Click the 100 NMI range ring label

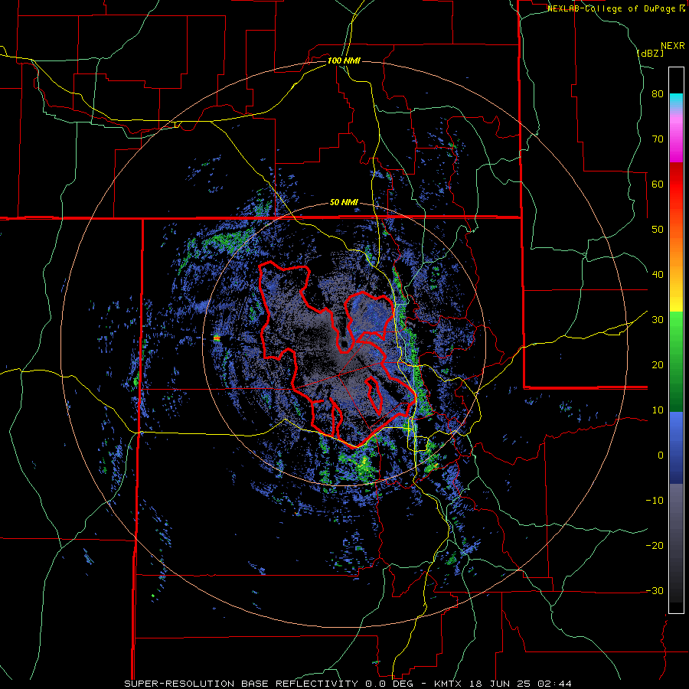point(344,60)
